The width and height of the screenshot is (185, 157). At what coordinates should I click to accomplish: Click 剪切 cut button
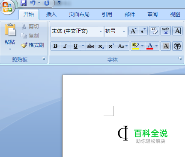tap(30, 26)
